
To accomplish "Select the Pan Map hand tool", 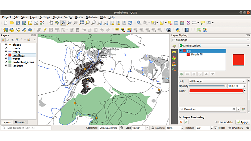I will tap(51, 23).
